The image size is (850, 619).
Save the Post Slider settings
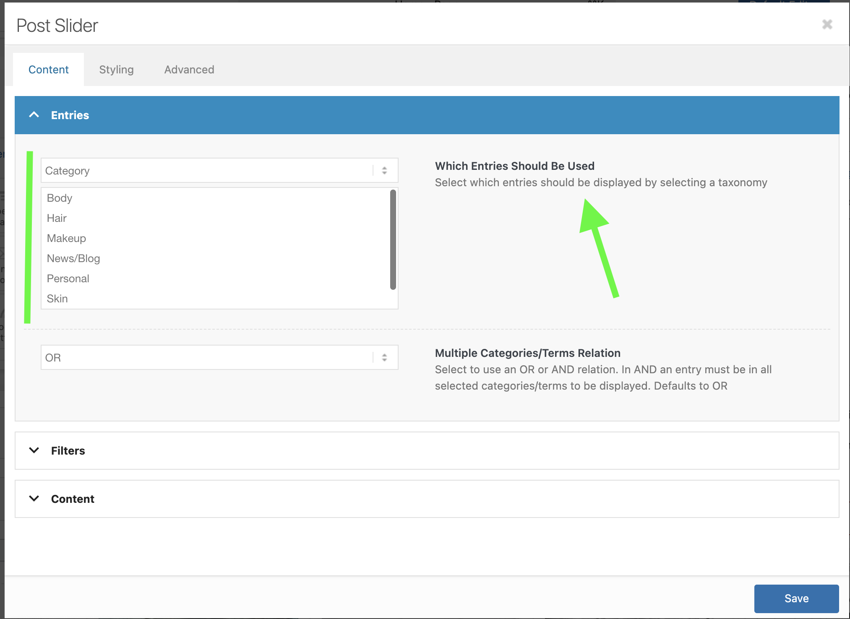[x=796, y=598]
